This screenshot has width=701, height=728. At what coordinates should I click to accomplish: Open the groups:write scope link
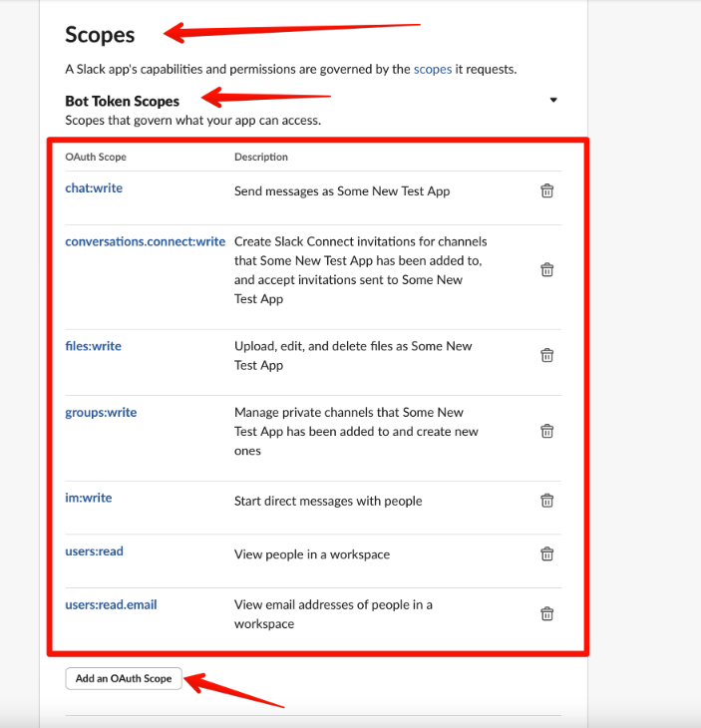click(x=101, y=412)
